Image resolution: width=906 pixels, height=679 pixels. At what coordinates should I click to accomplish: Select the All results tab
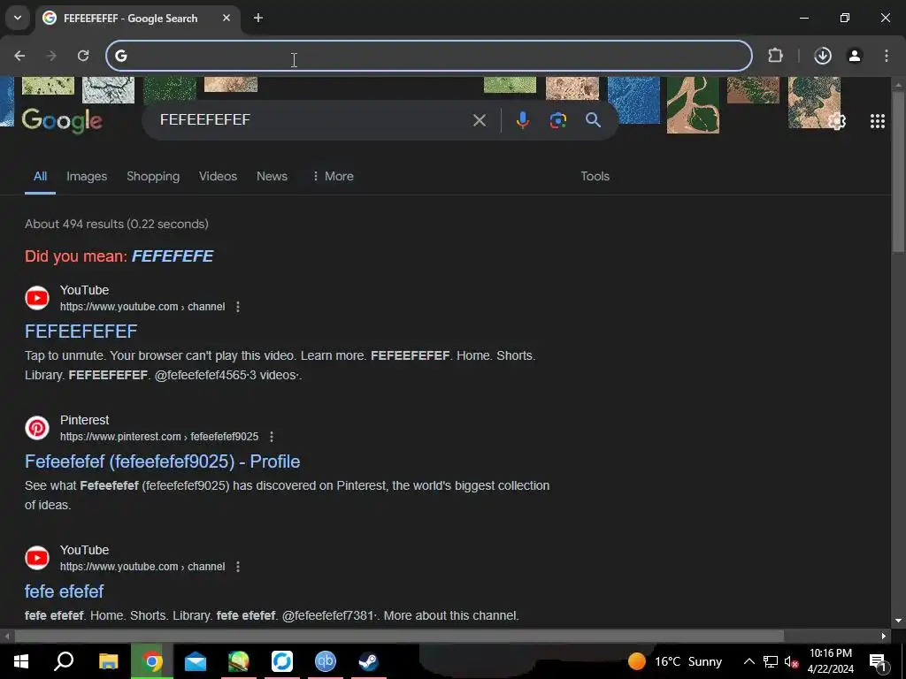coord(40,176)
